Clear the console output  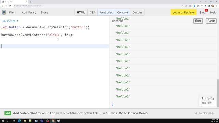coord(211,21)
